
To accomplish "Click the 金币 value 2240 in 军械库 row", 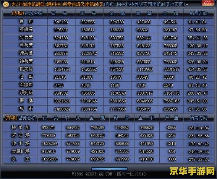I will tap(168, 86).
